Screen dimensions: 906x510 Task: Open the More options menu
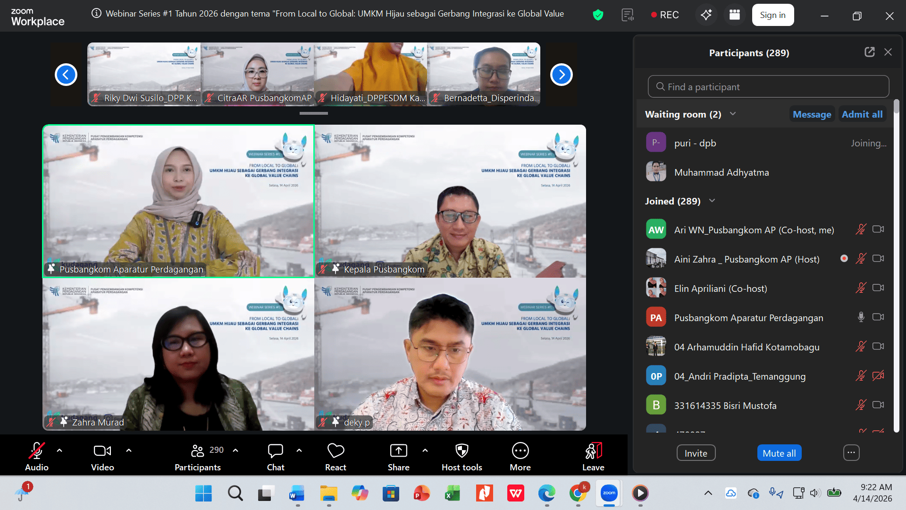click(x=520, y=451)
